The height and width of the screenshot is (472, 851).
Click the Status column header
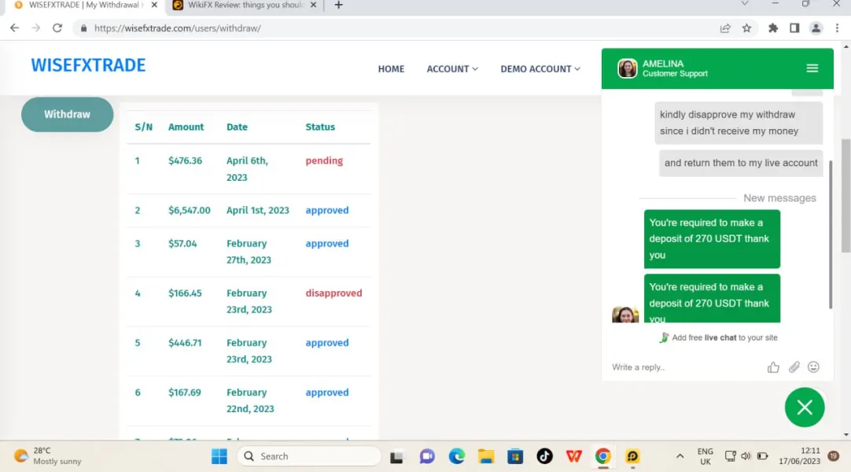point(320,127)
